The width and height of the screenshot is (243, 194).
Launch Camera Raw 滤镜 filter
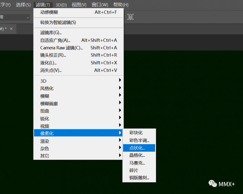click(x=61, y=48)
